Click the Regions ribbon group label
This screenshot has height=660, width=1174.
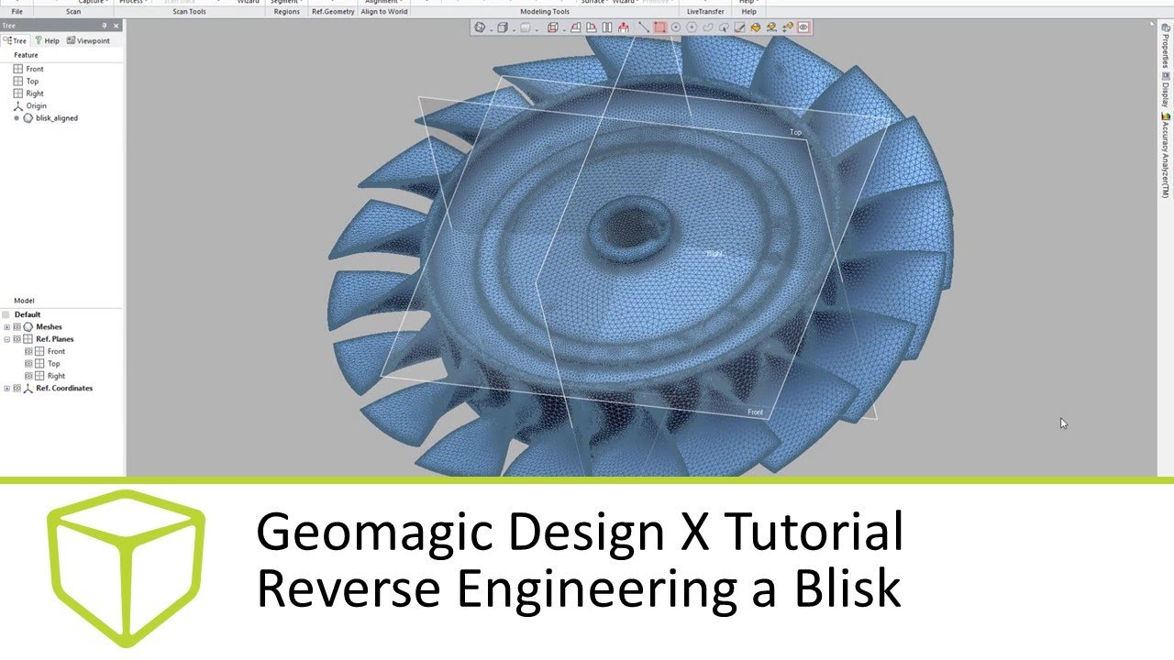287,12
